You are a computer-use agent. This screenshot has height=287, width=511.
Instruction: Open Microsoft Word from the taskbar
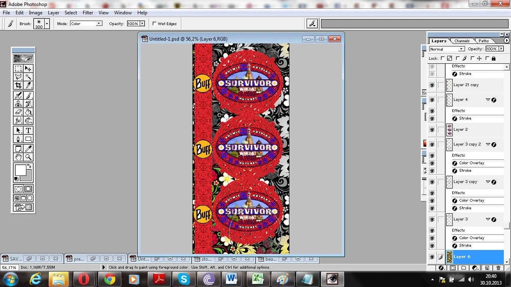(x=232, y=279)
